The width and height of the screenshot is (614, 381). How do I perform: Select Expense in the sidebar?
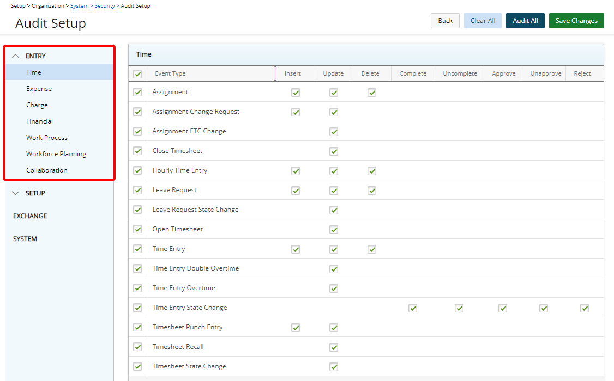[x=39, y=89]
